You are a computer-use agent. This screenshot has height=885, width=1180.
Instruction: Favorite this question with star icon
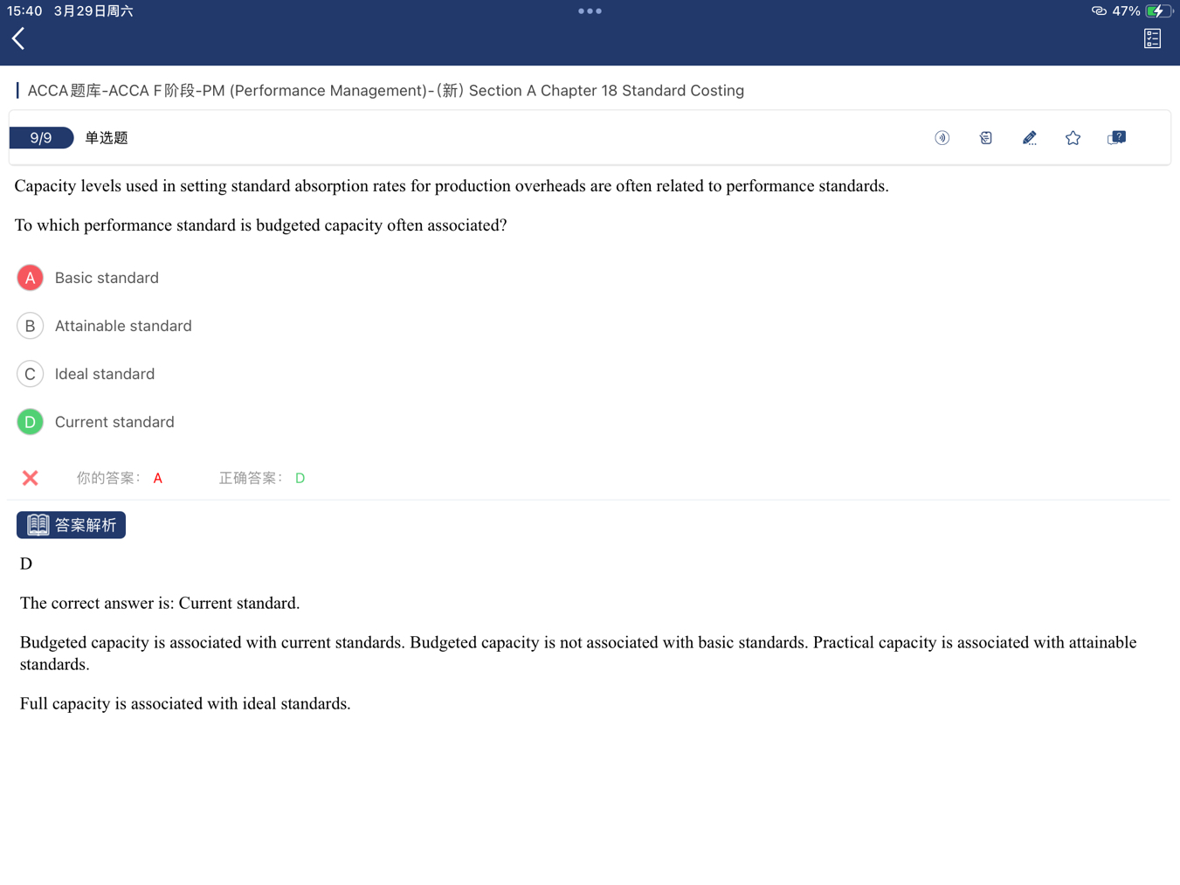tap(1073, 138)
